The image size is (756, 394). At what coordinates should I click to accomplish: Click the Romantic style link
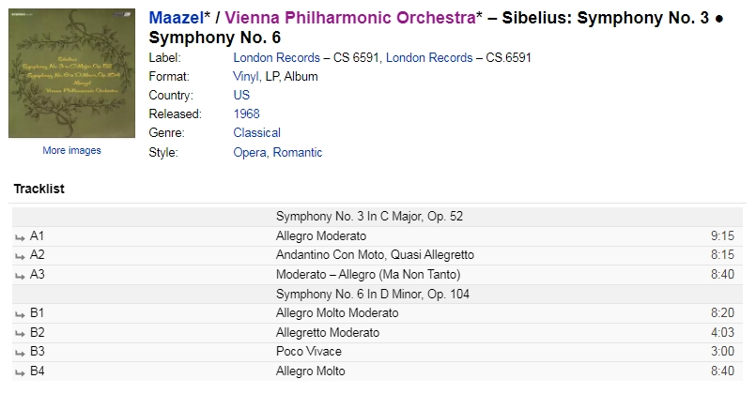(298, 153)
